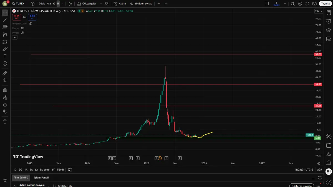The width and height of the screenshot is (333, 187).
Task: Open favorites star toolbar
Action: 5,180
